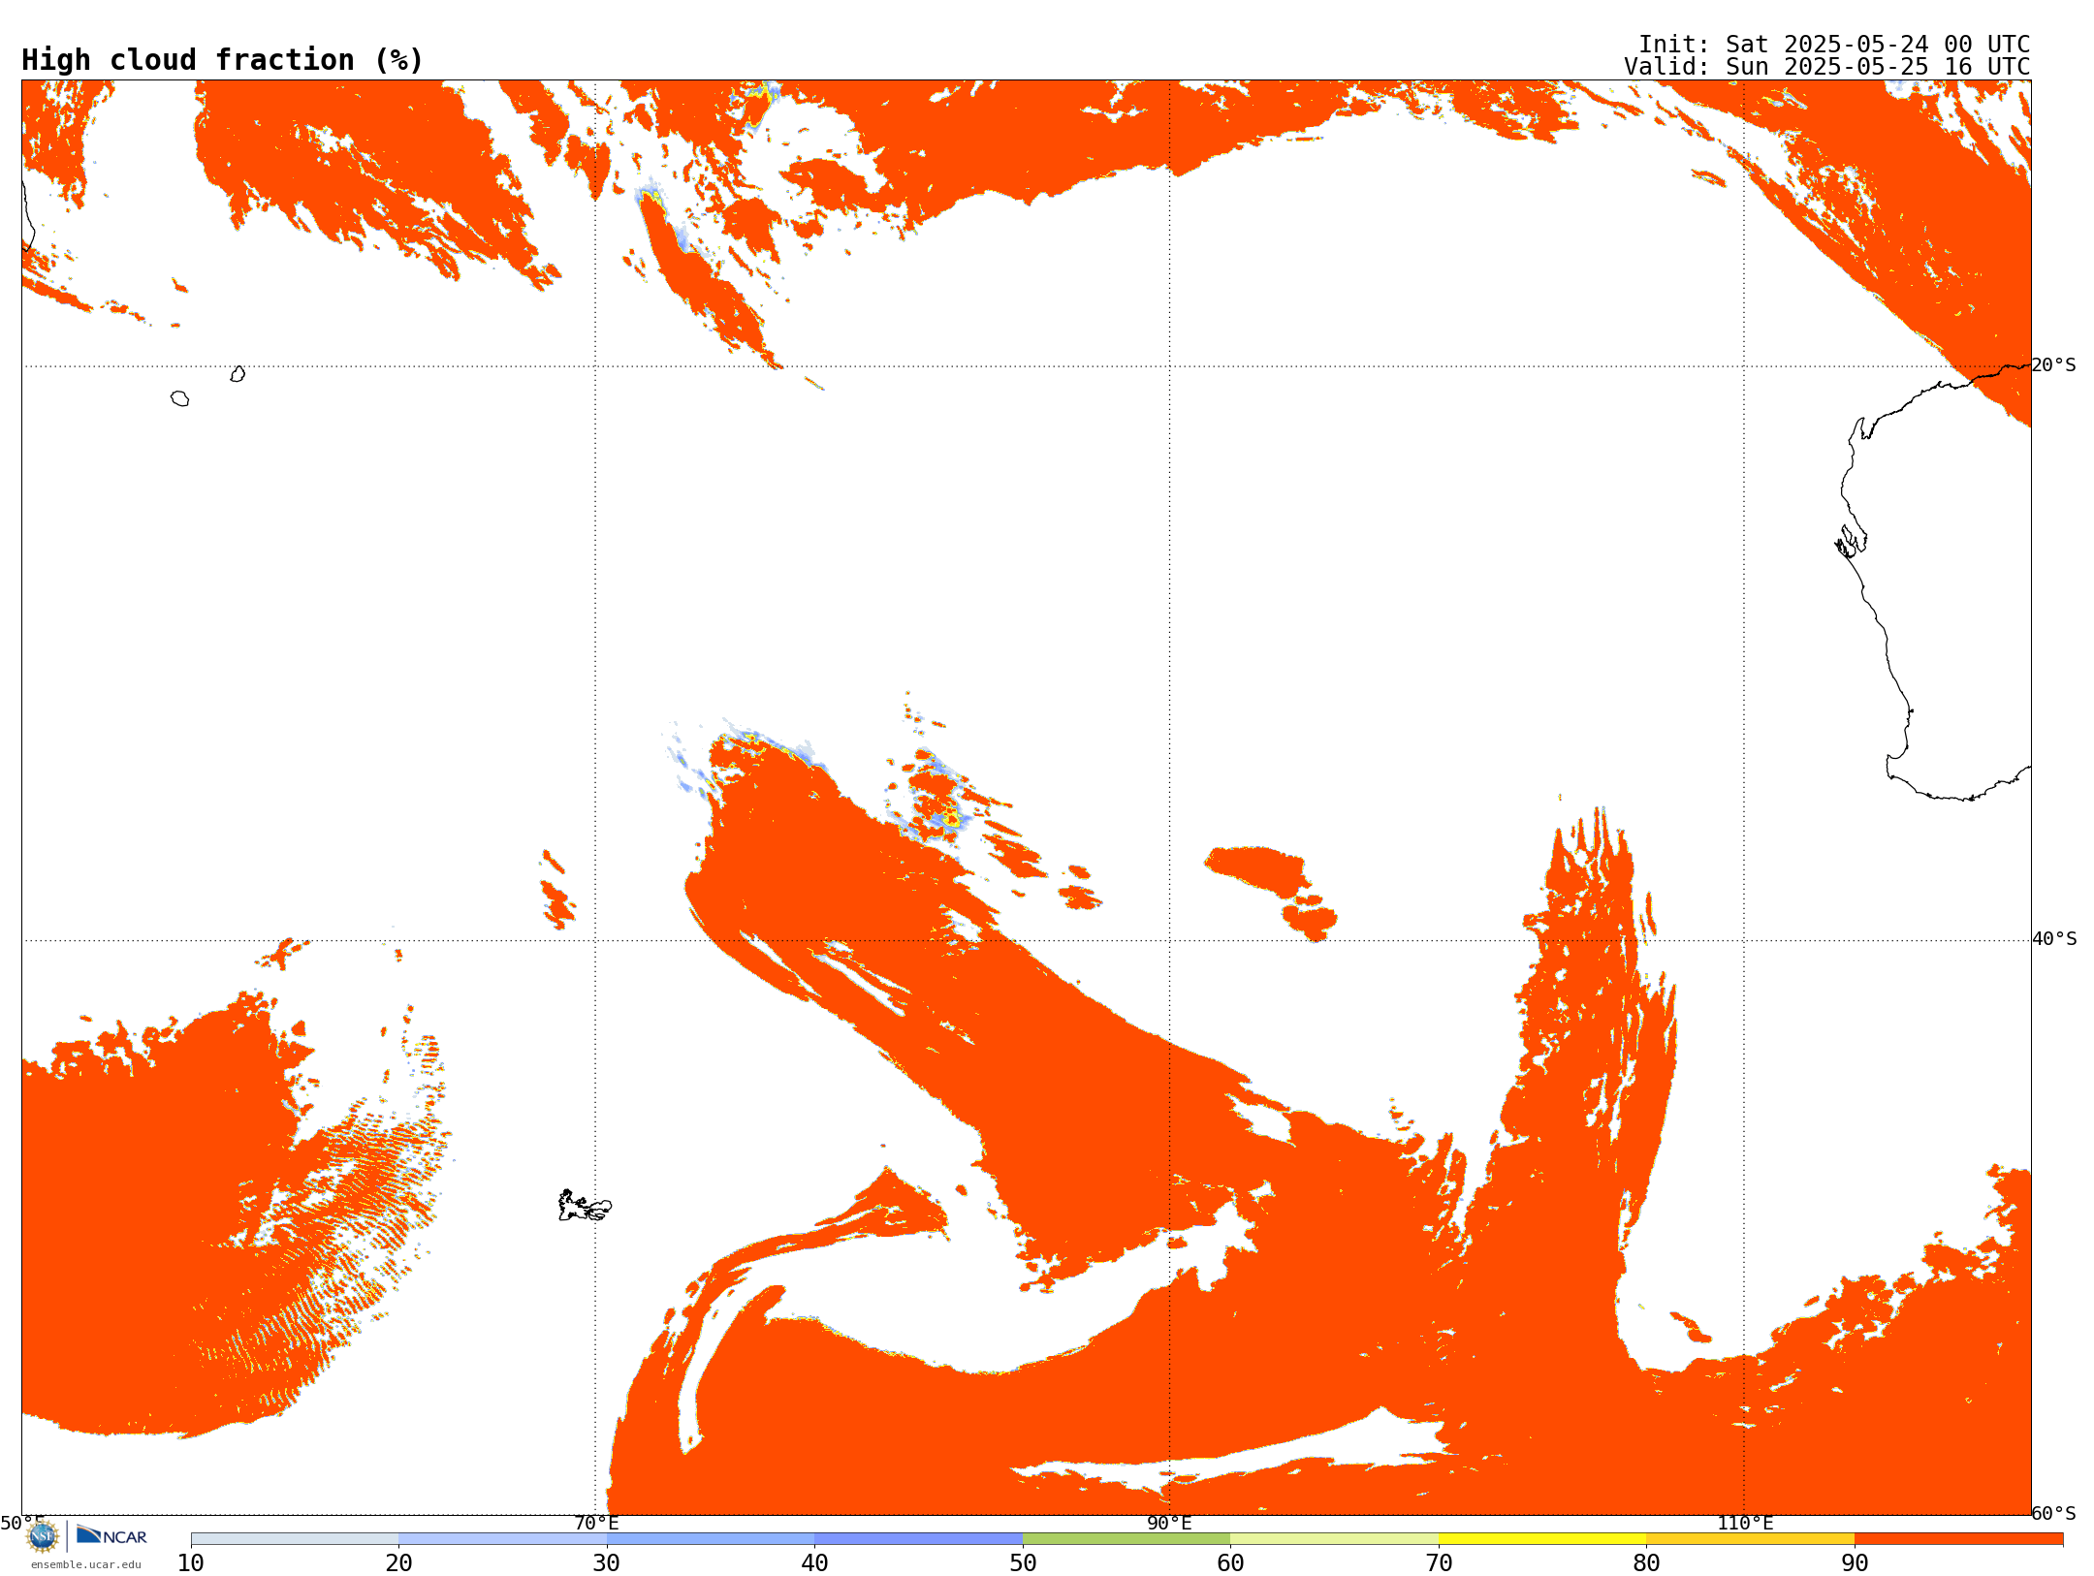This screenshot has height=1576, width=2094.
Task: Click the 50°E longitude label
Action: 22,1524
